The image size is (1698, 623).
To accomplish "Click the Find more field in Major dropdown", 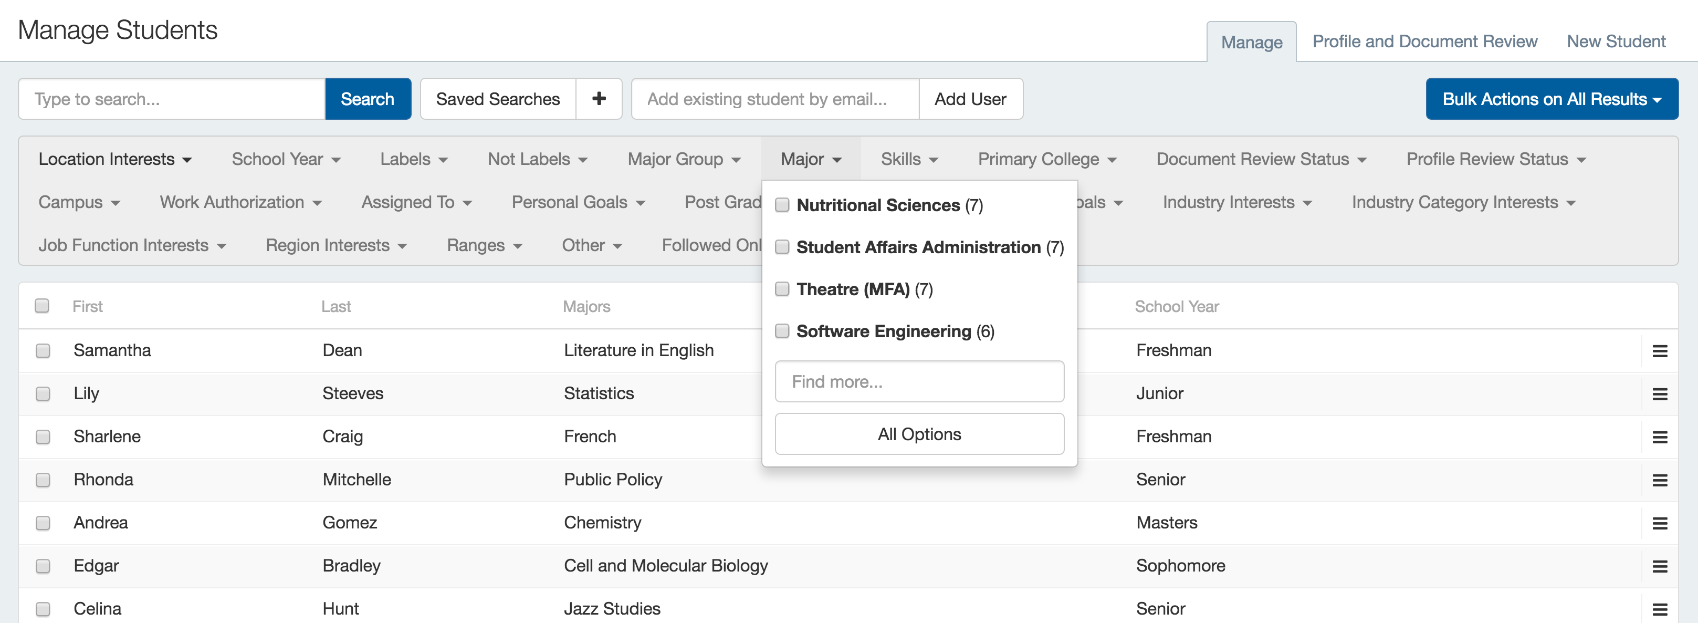I will [919, 381].
